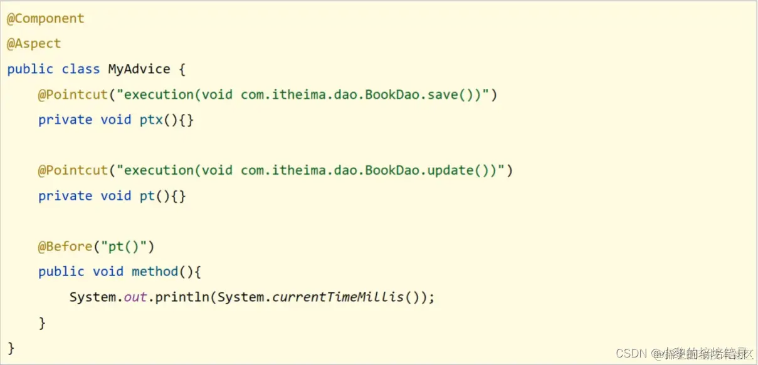Click the @Before annotation

pos(65,247)
